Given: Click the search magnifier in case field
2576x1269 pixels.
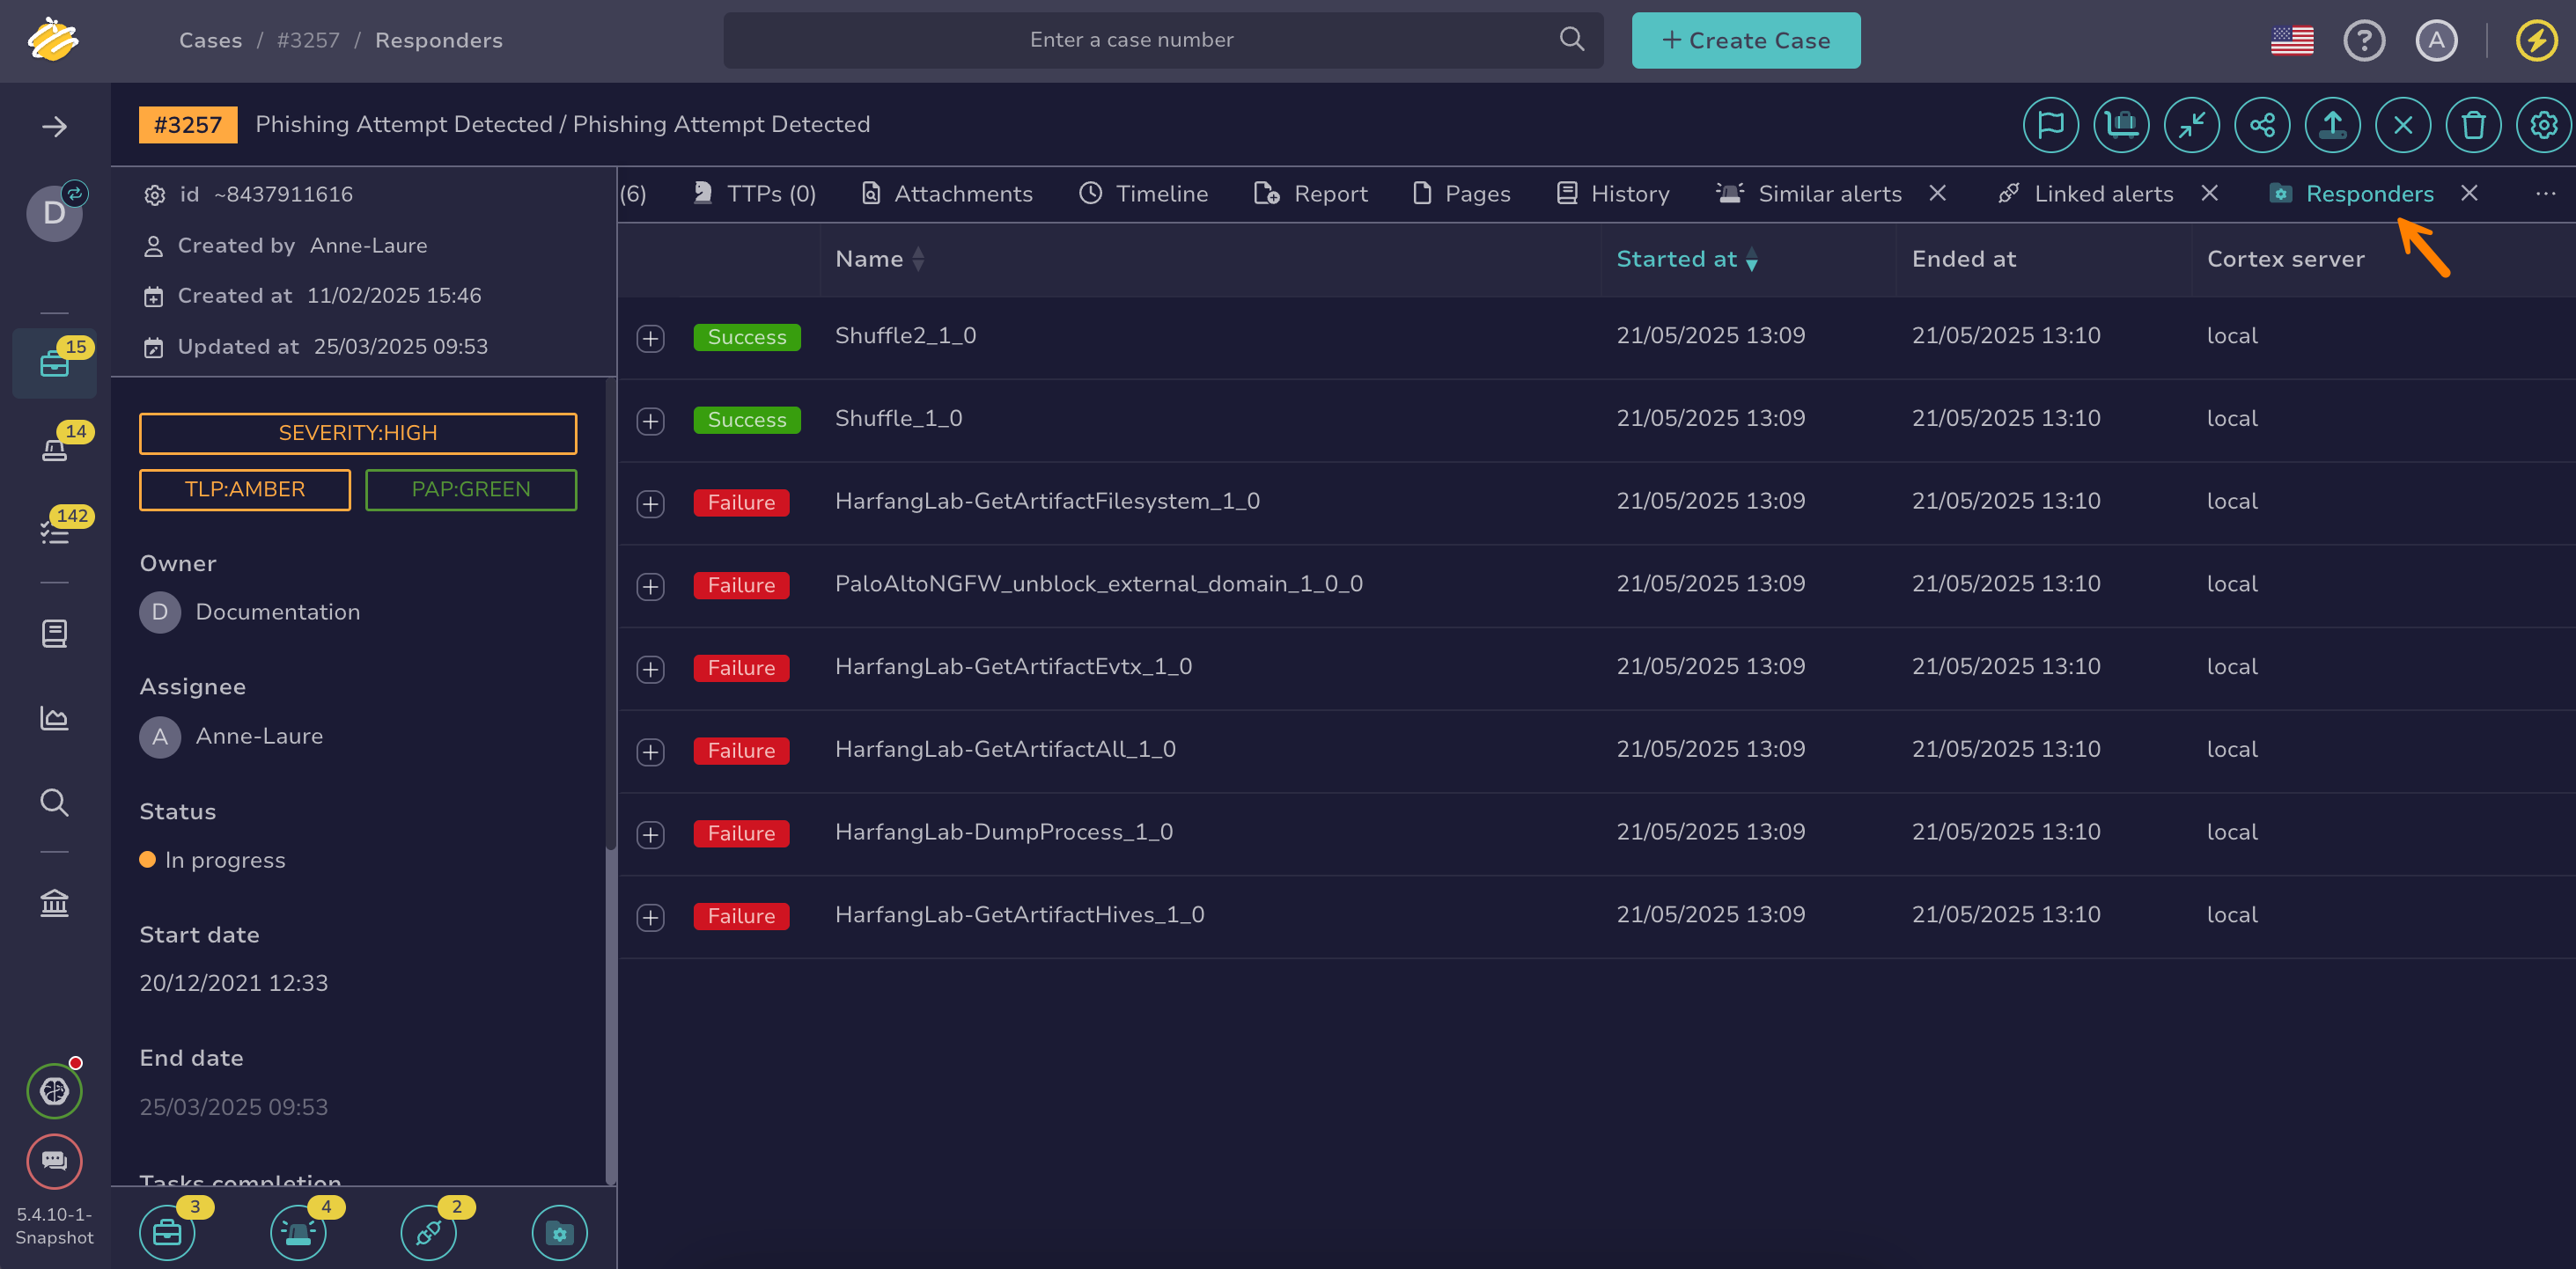Looking at the screenshot, I should click(1571, 39).
